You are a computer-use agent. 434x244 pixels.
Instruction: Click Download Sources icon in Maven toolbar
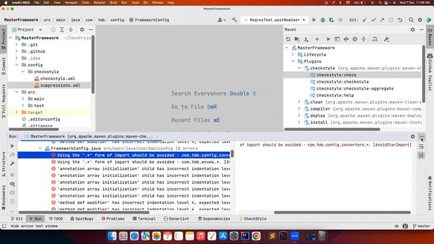tap(306, 39)
